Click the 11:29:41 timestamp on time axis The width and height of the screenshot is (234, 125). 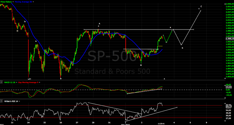pos(161,124)
